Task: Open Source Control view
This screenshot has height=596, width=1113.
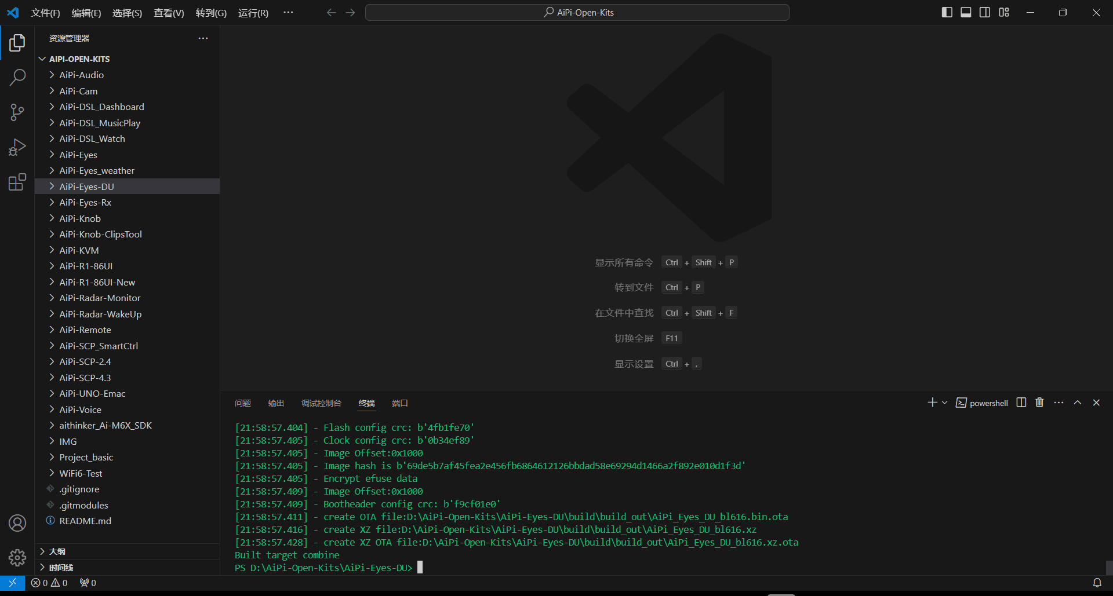Action: 17,112
